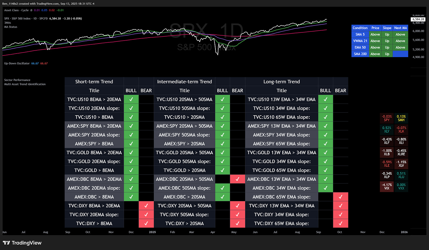Select the XLE -0.59% tile
The width and height of the screenshot is (429, 250).
click(x=387, y=164)
